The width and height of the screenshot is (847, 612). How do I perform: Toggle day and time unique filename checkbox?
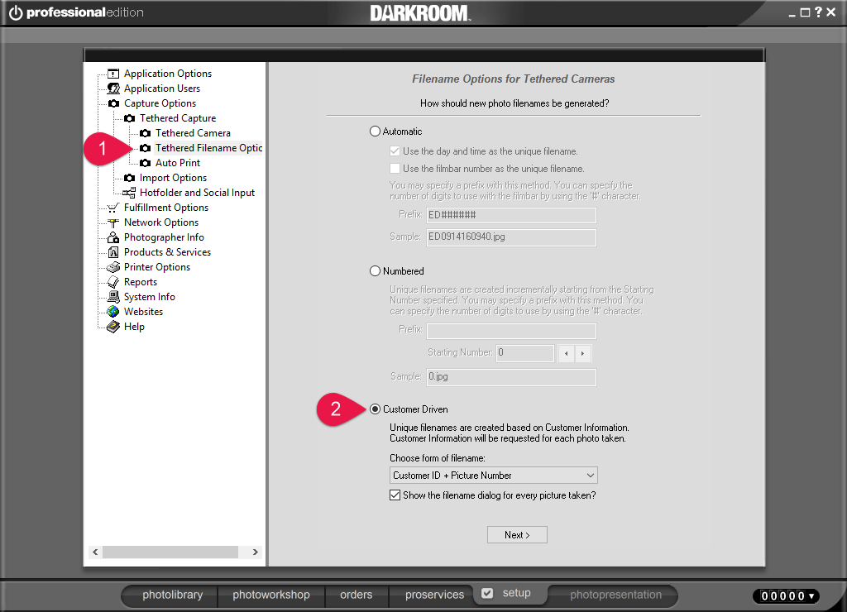pyautogui.click(x=395, y=151)
